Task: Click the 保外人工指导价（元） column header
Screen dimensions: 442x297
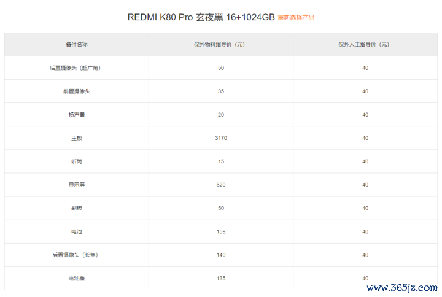Action: point(364,45)
